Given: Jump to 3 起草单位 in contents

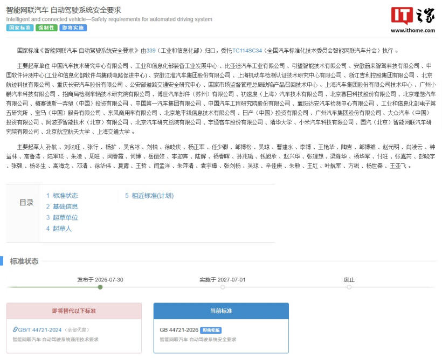Looking at the screenshot, I should [62, 218].
